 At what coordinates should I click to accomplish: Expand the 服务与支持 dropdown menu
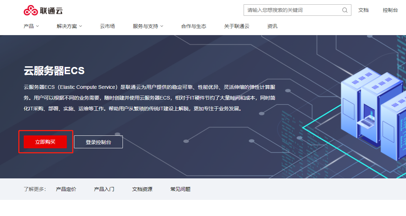[148, 26]
